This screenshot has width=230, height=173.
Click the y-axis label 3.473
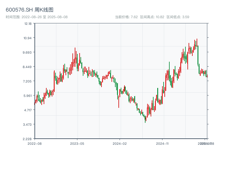point(27,125)
